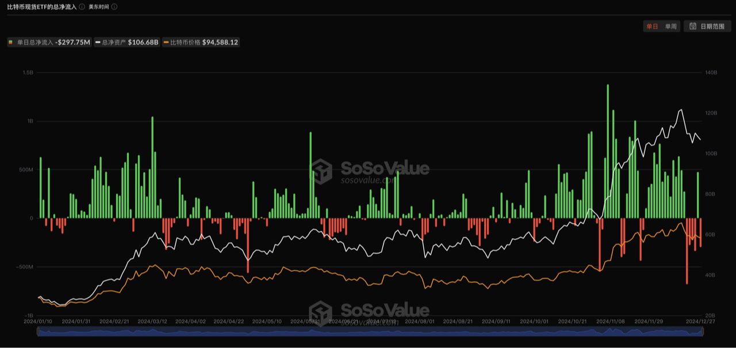
Task: Switch to the 单周 tab
Action: click(670, 26)
